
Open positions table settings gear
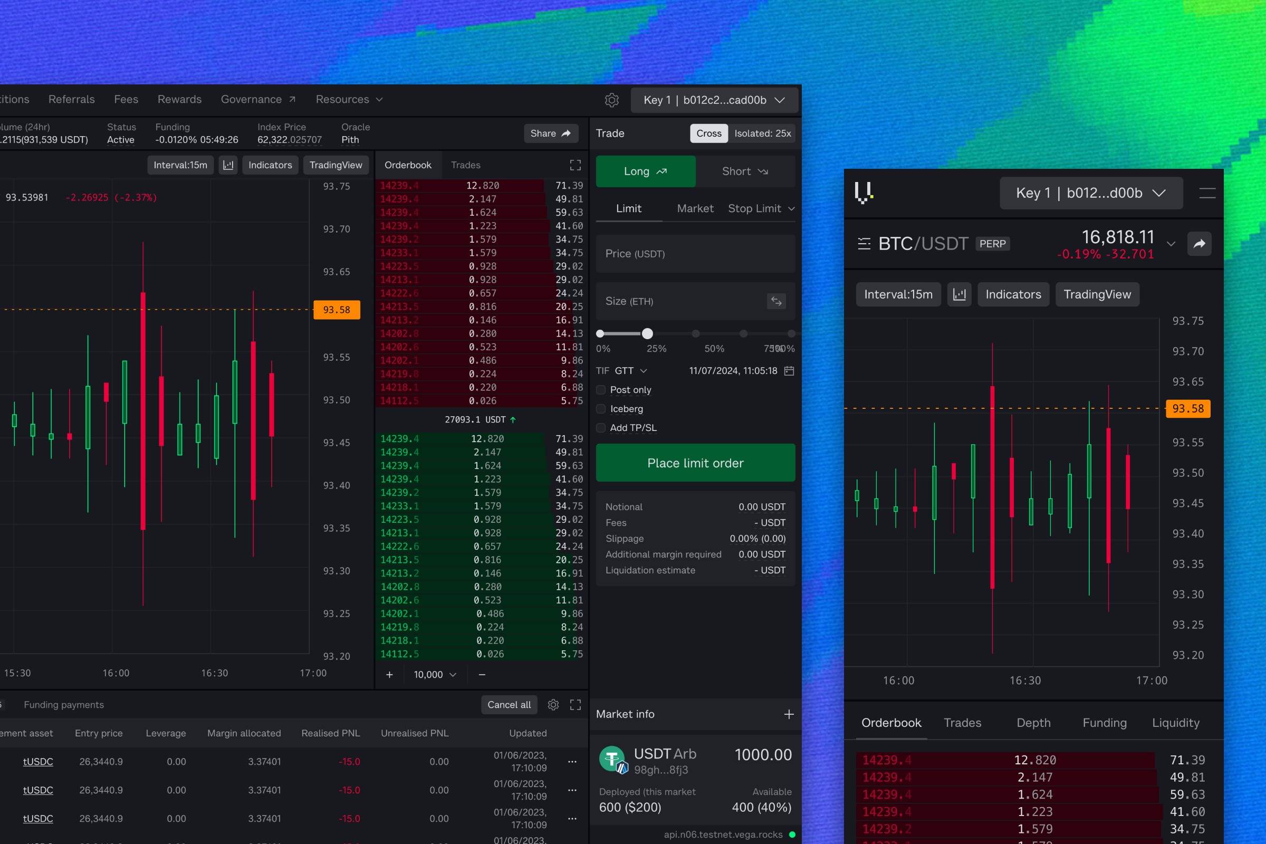(553, 705)
